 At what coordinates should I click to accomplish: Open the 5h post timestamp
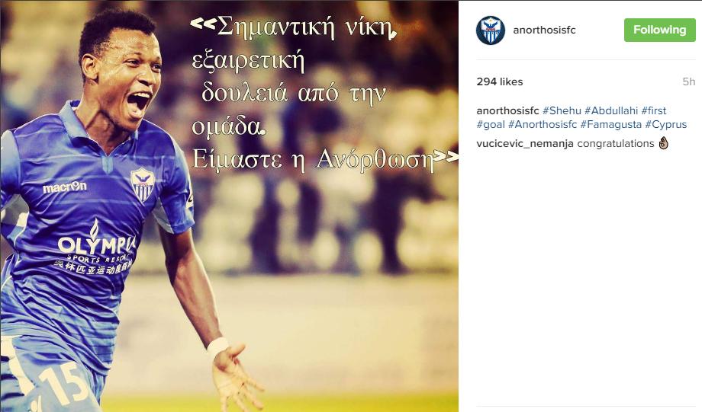688,81
